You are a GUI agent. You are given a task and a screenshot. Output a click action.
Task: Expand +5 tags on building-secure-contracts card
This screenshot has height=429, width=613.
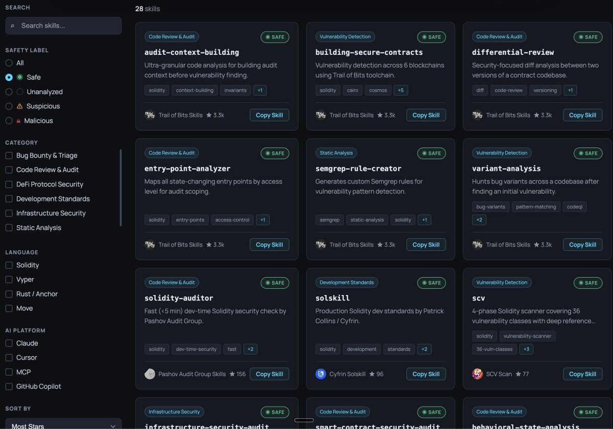click(x=400, y=91)
